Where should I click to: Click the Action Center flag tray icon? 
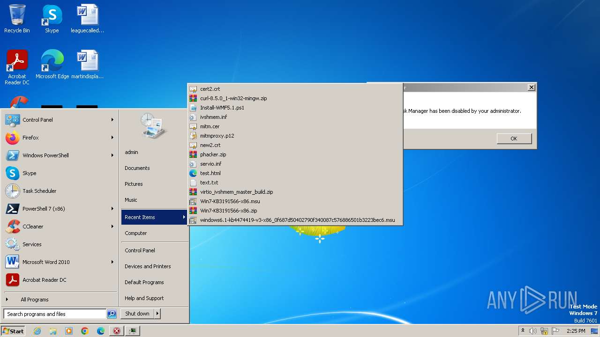click(x=555, y=331)
